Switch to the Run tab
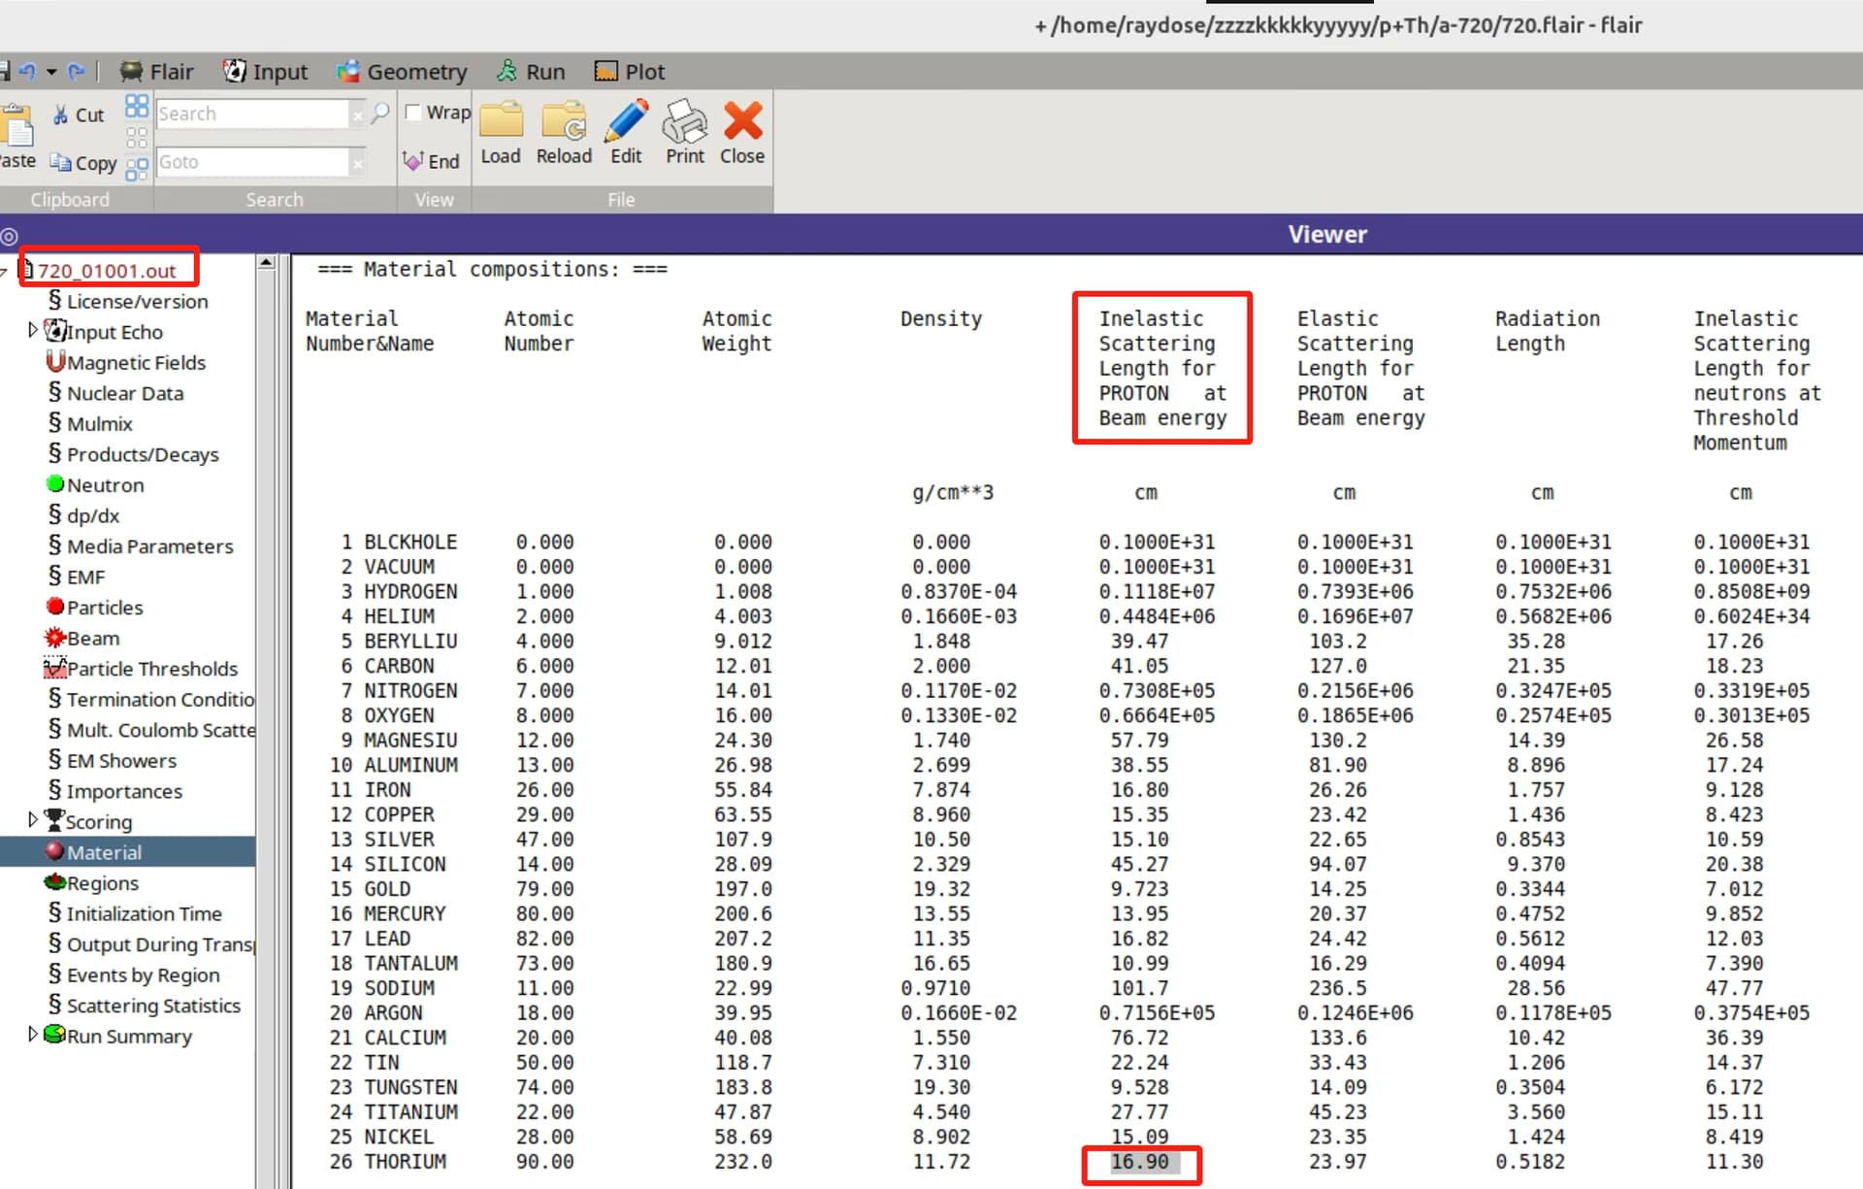1863x1189 pixels. (x=531, y=72)
